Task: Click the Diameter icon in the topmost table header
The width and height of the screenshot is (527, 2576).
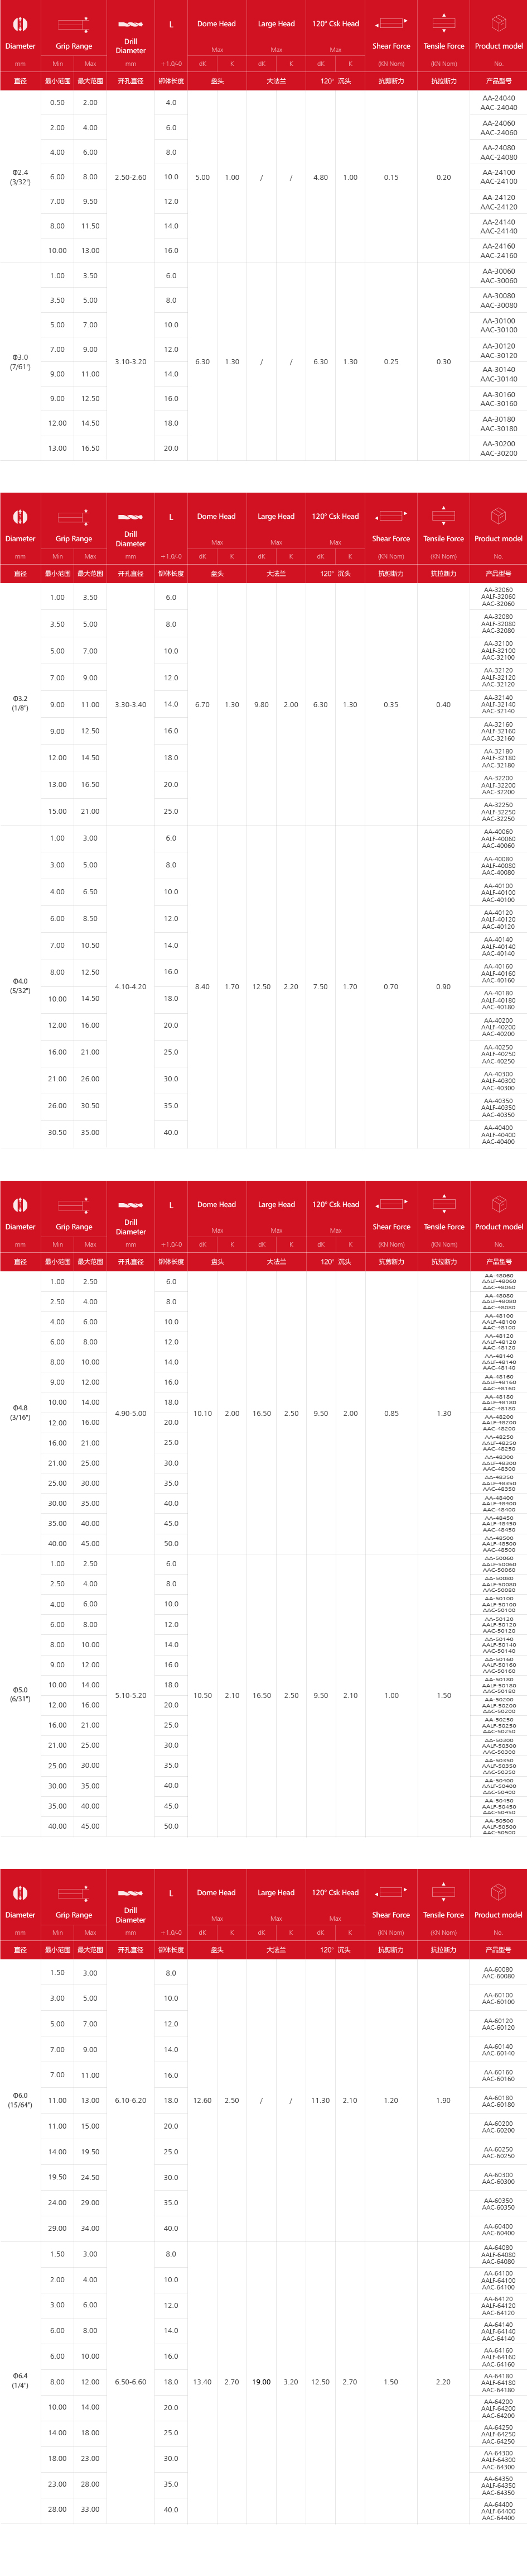Action: click(20, 24)
